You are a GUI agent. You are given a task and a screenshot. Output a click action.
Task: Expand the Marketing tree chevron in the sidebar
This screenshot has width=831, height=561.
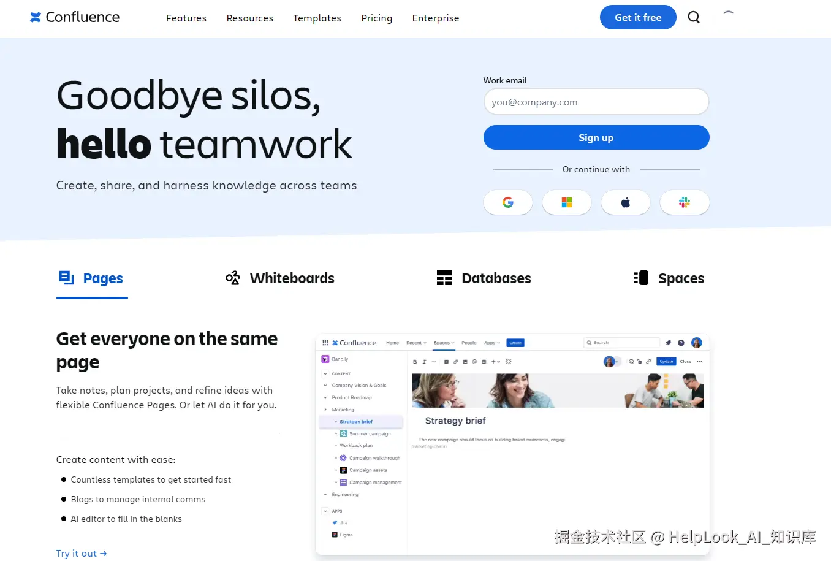pos(325,410)
